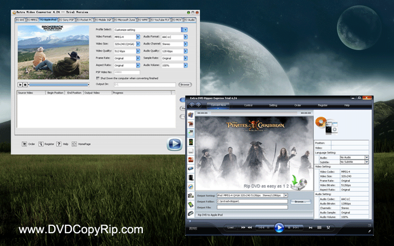Viewport: 394px width, 246px height.
Task: Click Load button in DVD Ripper player bar
Action: coord(231,227)
